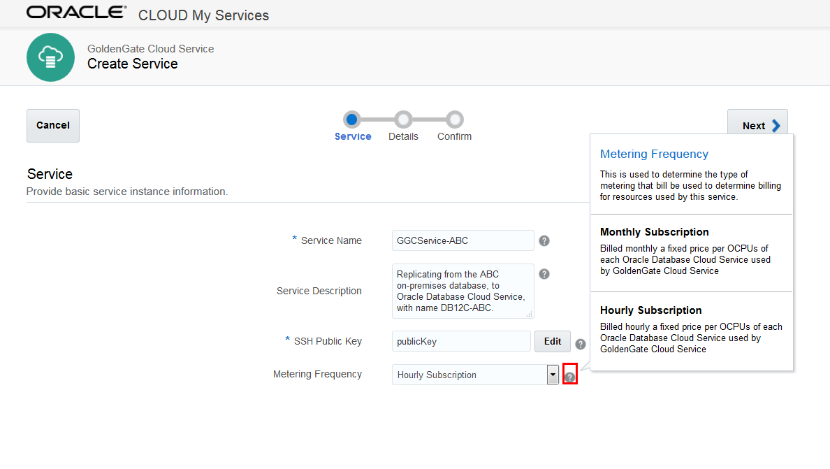Click help icon beside Service Description
The image size is (830, 469).
pyautogui.click(x=544, y=274)
